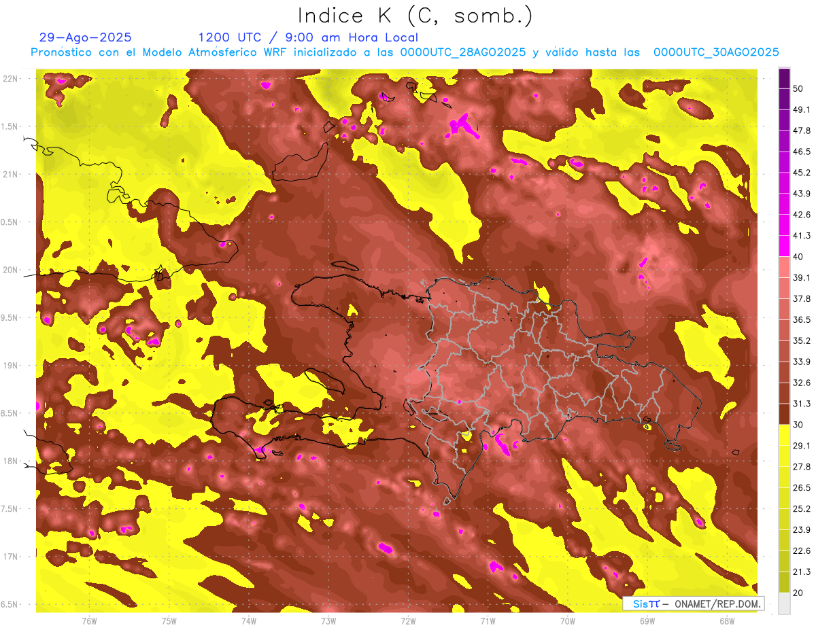
Task: Pick the salmon swatch between 39.1 and 40
Action: 784,267
